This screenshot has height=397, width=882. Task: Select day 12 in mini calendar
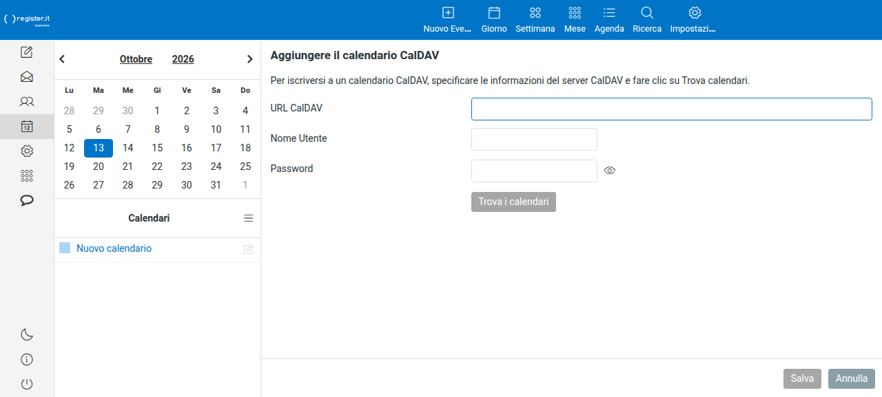(x=69, y=148)
